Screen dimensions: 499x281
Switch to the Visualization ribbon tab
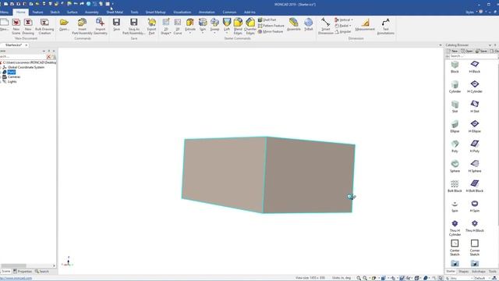click(x=182, y=12)
